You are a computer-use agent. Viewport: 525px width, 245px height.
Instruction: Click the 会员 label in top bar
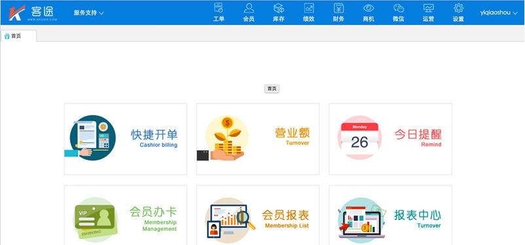(249, 19)
